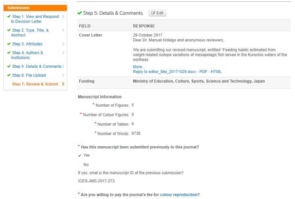Open Step 6: File Upload
Screen dimensions: 295x199
(x=29, y=75)
